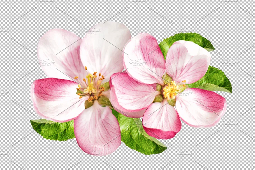Click the left blossom's yellow stamen cluster
The height and width of the screenshot is (170, 255).
(91, 86)
